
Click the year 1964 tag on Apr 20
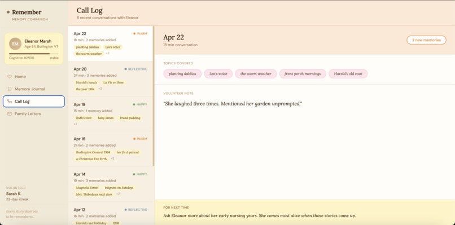[x=85, y=89]
